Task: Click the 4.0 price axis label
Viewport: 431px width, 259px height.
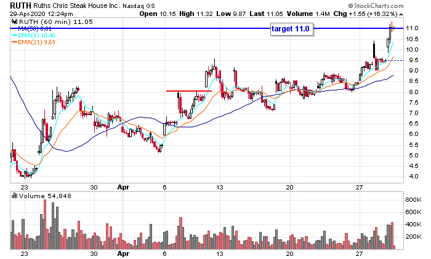Action: 412,177
